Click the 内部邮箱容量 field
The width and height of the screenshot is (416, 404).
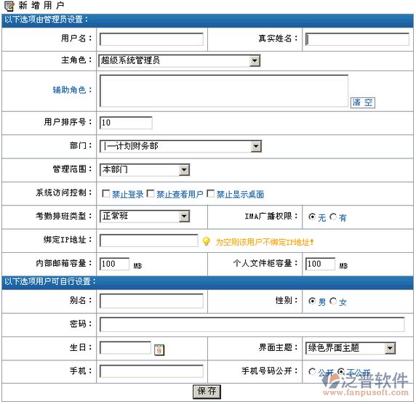(x=114, y=264)
